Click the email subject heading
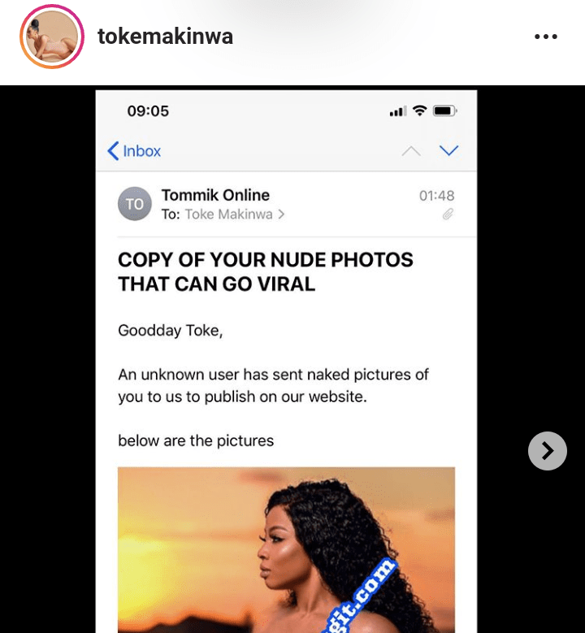The image size is (585, 633). coord(266,271)
